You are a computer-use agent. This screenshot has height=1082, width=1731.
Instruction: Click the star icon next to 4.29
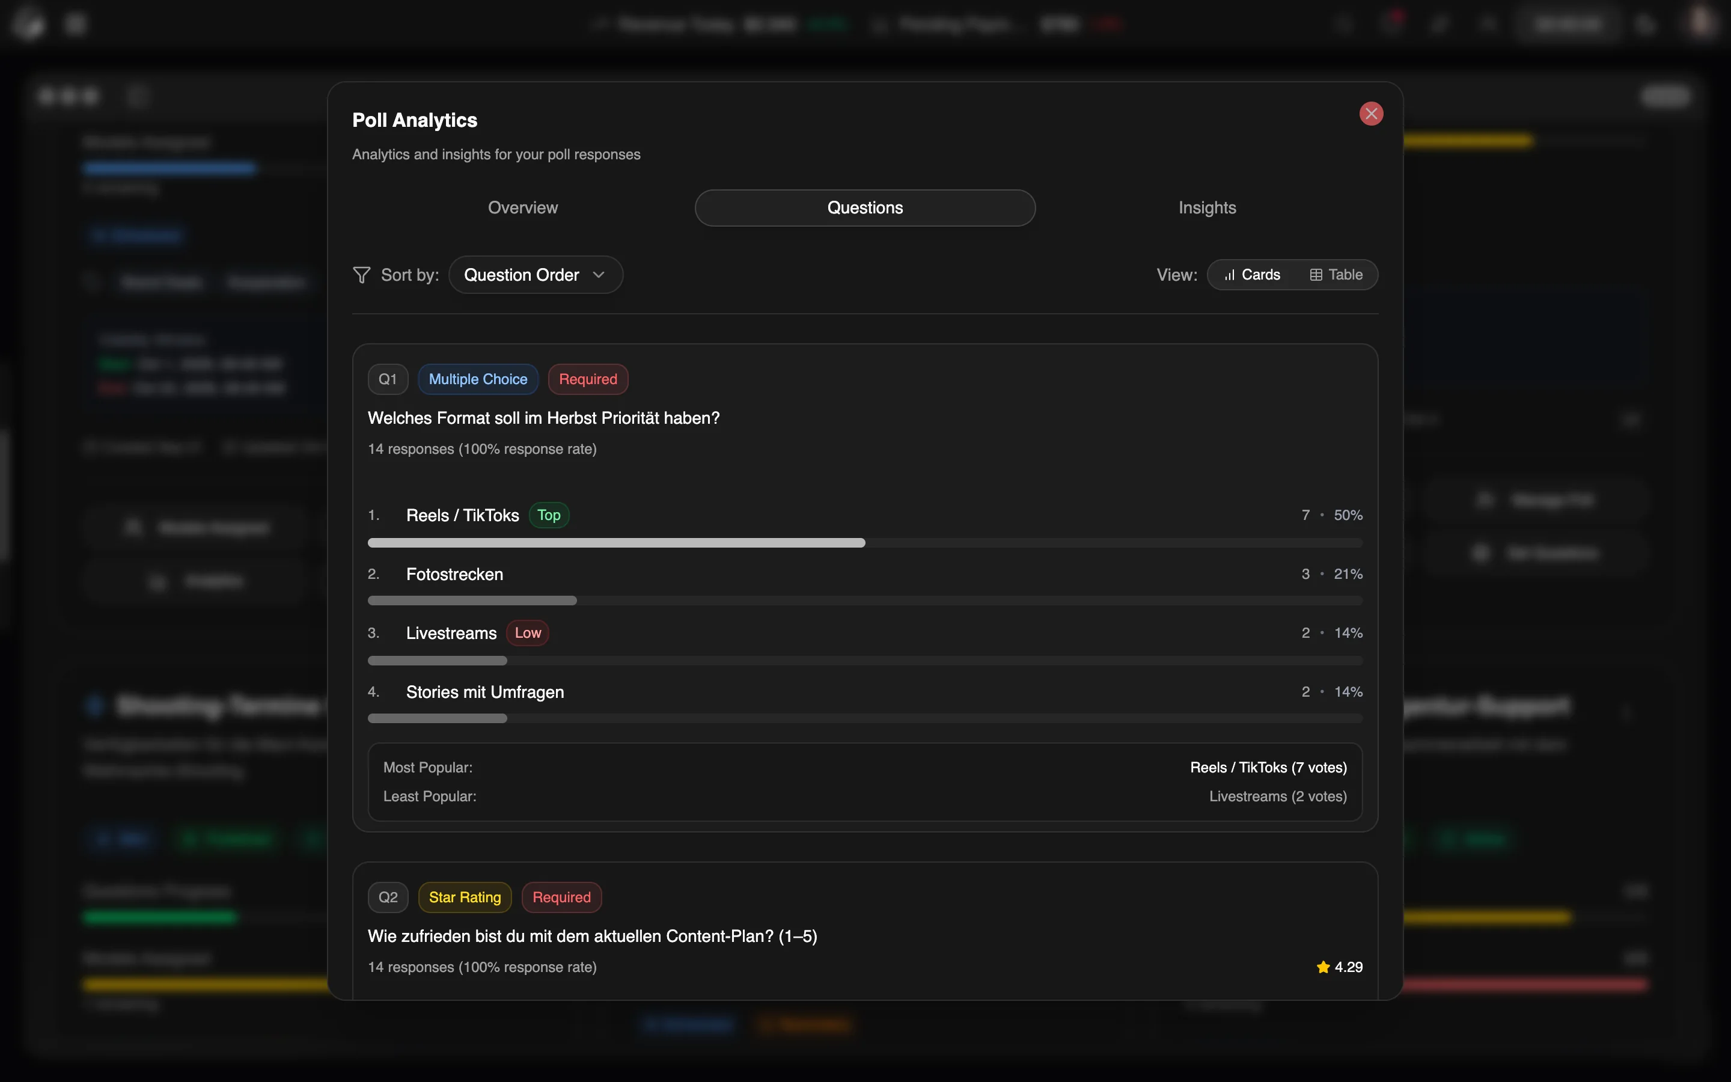[1322, 967]
